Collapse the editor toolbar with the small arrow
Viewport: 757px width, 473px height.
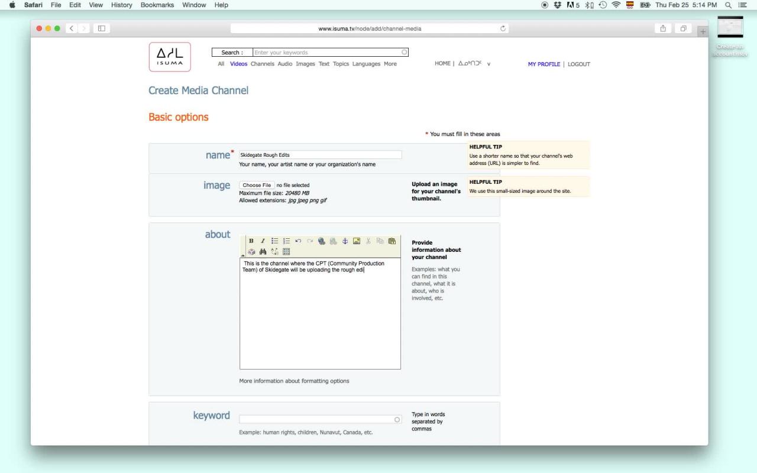[242, 254]
